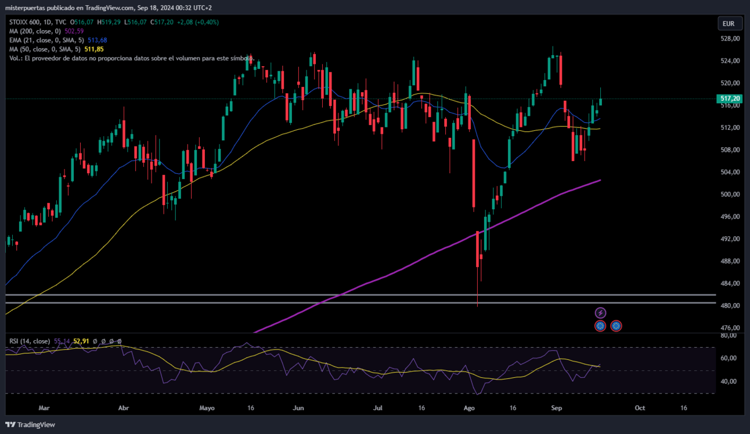The height and width of the screenshot is (434, 750).
Task: Click the Vol. data provider notice
Action: tap(131, 59)
